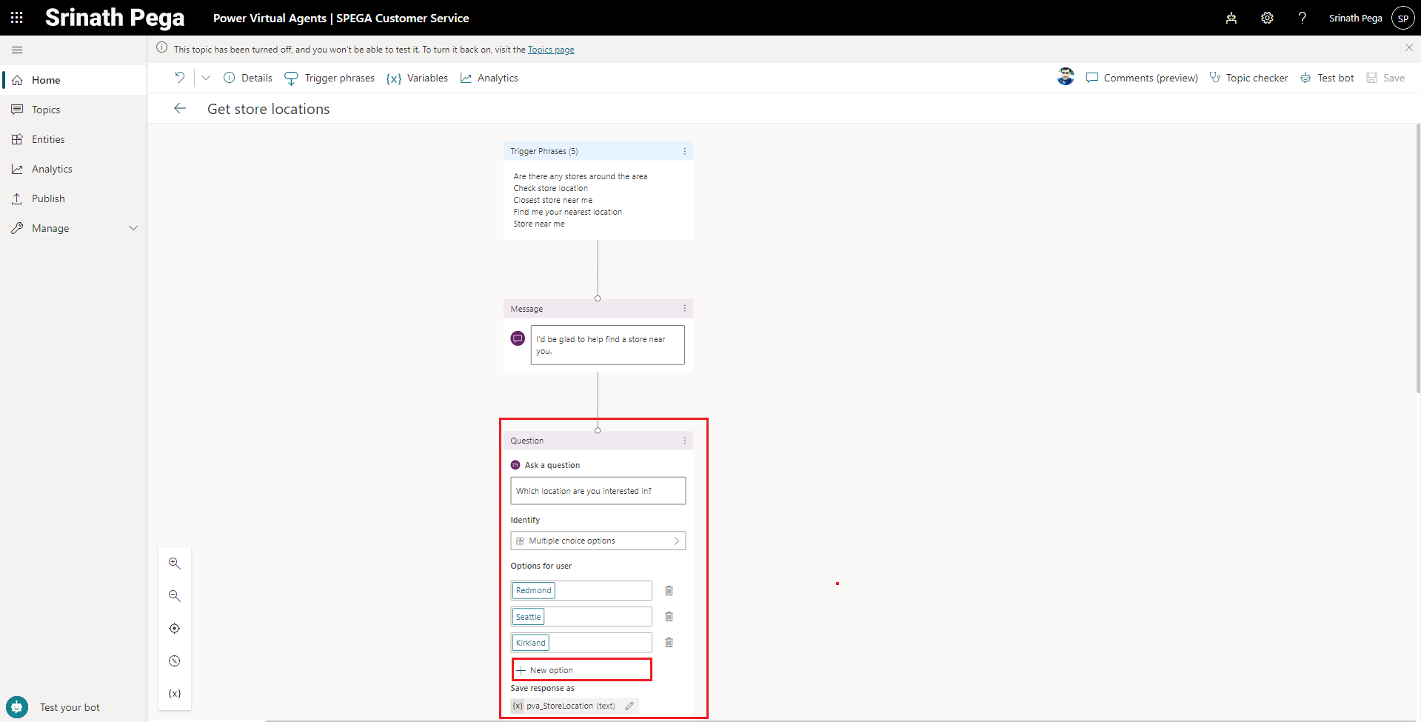The height and width of the screenshot is (722, 1421).
Task: Open the app launcher waffle icon
Action: pyautogui.click(x=16, y=18)
